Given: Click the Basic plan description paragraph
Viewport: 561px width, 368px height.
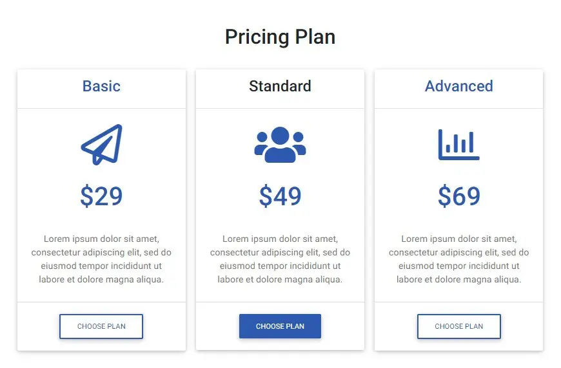Looking at the screenshot, I should 101,259.
